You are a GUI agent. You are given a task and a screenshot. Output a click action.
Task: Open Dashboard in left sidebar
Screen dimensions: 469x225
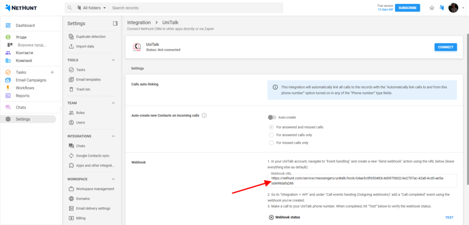25,26
